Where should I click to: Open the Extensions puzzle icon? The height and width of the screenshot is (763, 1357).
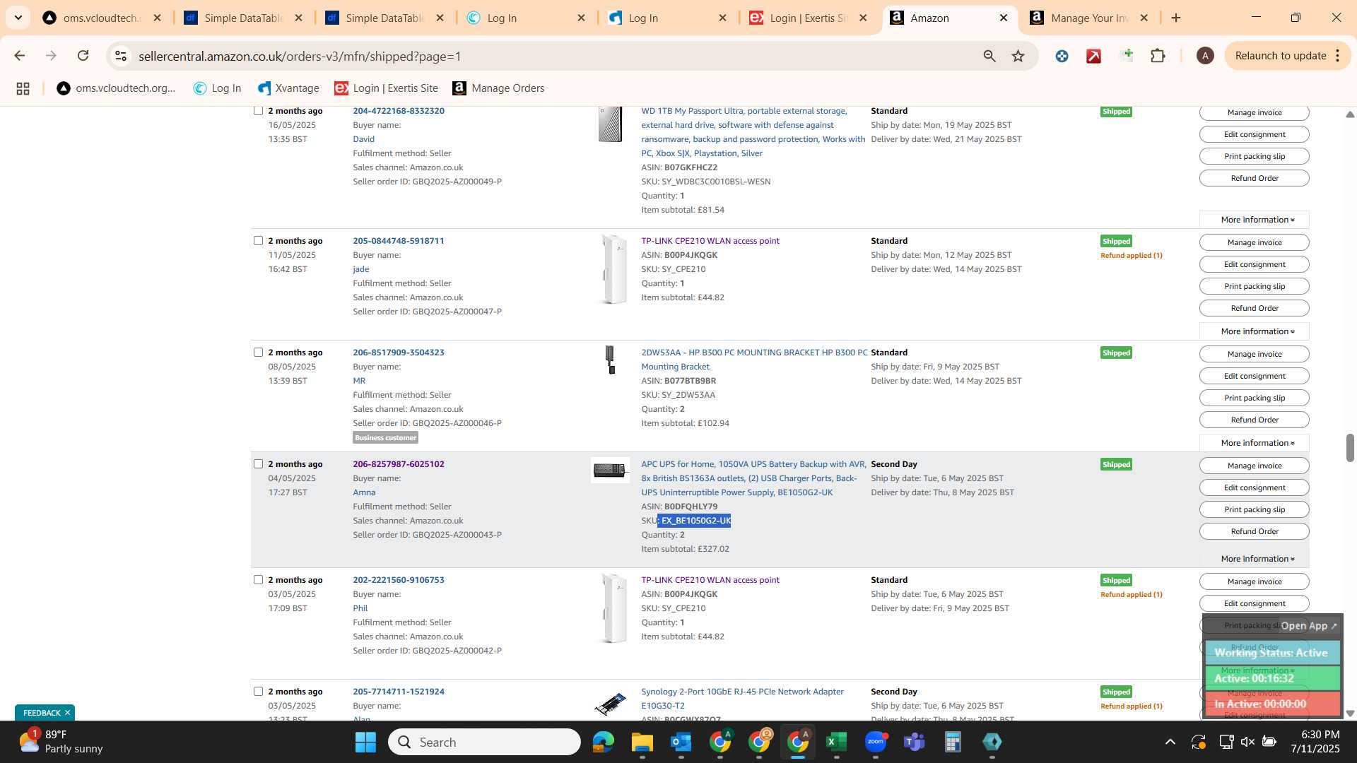coord(1158,56)
